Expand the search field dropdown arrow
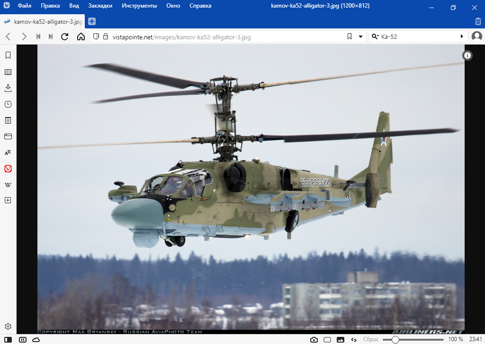Image resolution: width=485 pixels, height=344 pixels. click(x=462, y=36)
